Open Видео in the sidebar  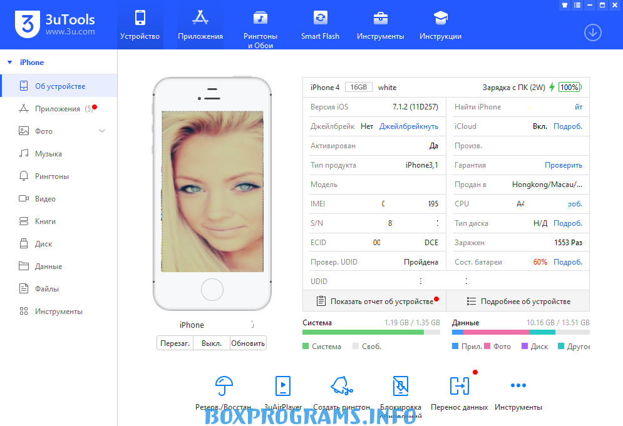59,198
